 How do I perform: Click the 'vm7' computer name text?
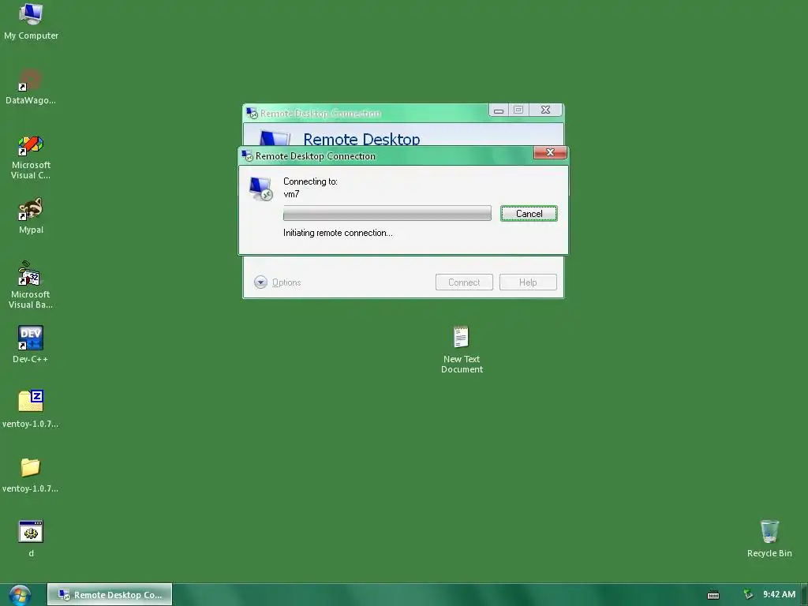[291, 194]
